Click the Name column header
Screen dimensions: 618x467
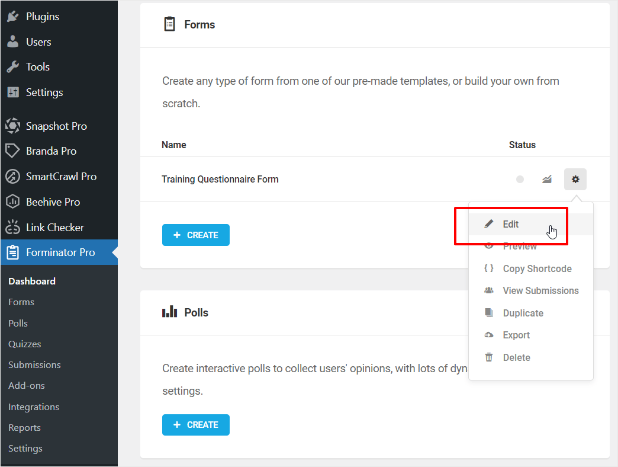tap(174, 145)
